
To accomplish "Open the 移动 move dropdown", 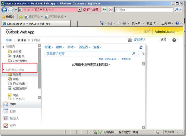I will pyautogui.click(x=72, y=47).
